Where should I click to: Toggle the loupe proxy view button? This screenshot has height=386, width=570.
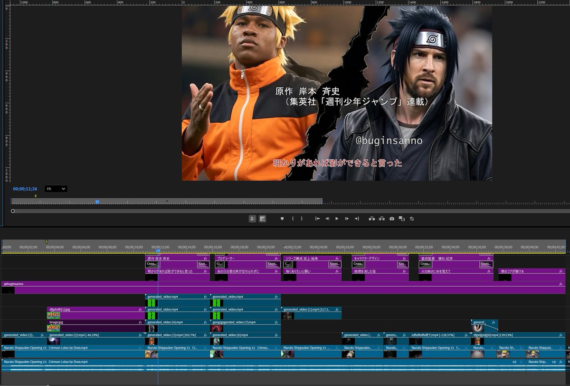coord(262,219)
